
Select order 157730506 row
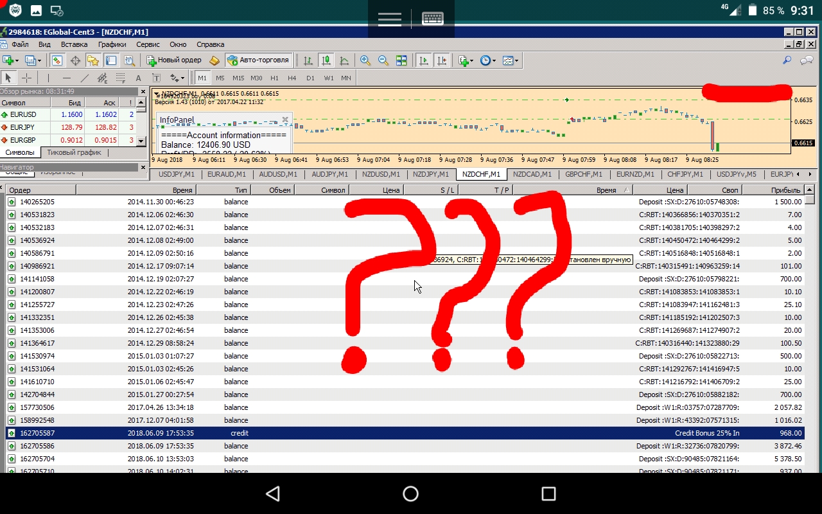click(x=405, y=407)
